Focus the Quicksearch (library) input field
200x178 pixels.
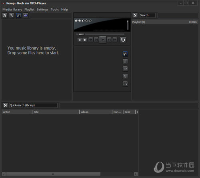click(33, 105)
